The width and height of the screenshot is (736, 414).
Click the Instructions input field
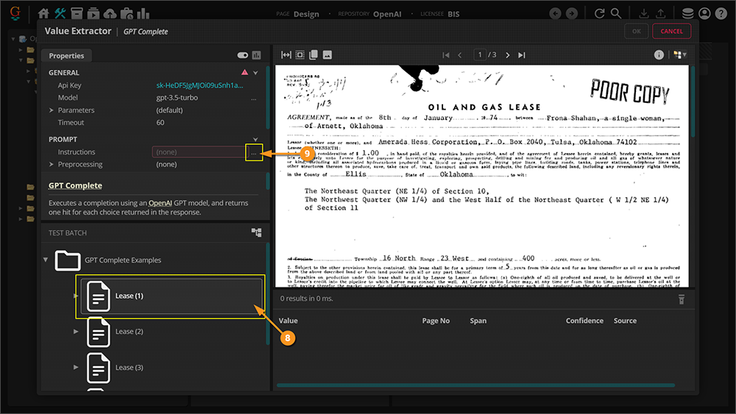click(x=197, y=152)
